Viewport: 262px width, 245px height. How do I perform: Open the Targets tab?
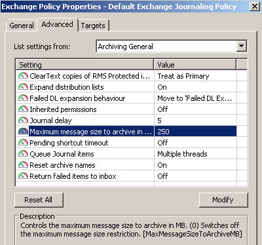(x=93, y=26)
